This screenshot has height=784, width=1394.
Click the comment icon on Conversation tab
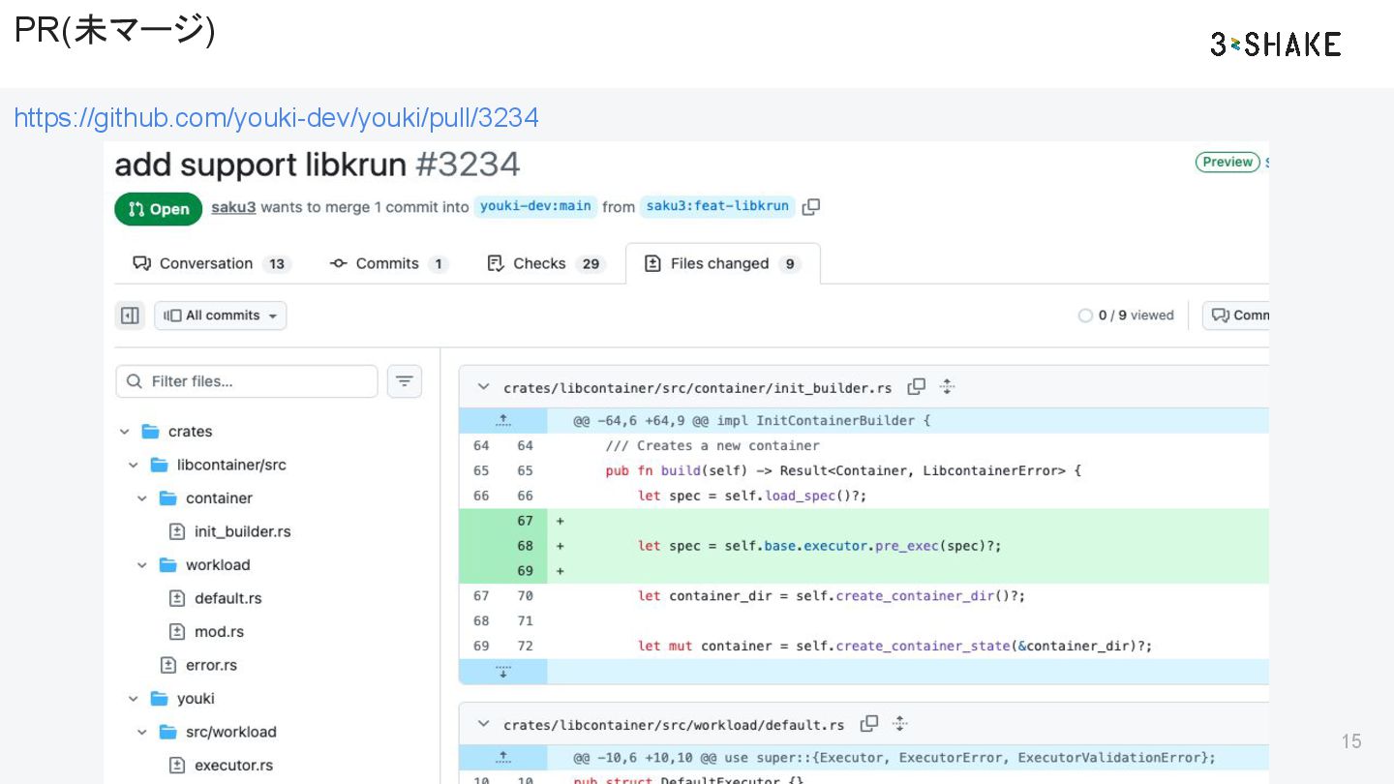tap(142, 263)
